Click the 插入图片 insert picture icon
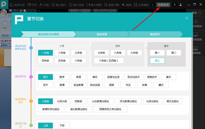Image resolution: width=205 pixels, height=129 pixels. pyautogui.click(x=53, y=5)
